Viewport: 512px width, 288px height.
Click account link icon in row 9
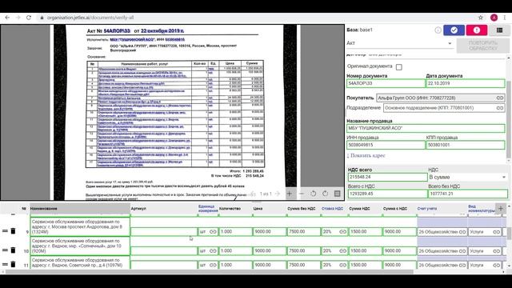coord(462,231)
